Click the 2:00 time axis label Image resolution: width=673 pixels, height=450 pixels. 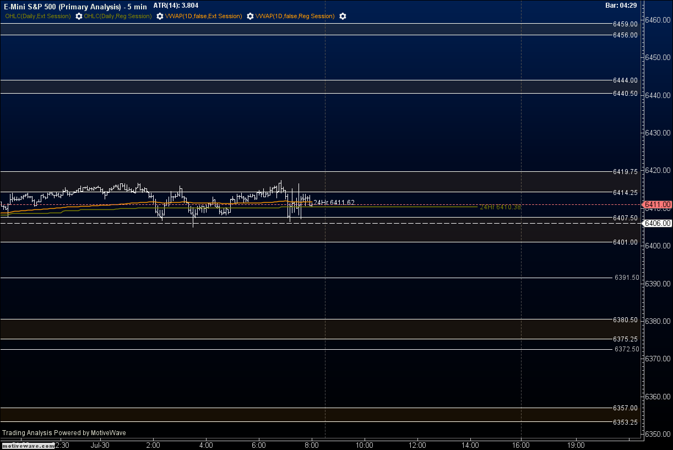point(153,445)
